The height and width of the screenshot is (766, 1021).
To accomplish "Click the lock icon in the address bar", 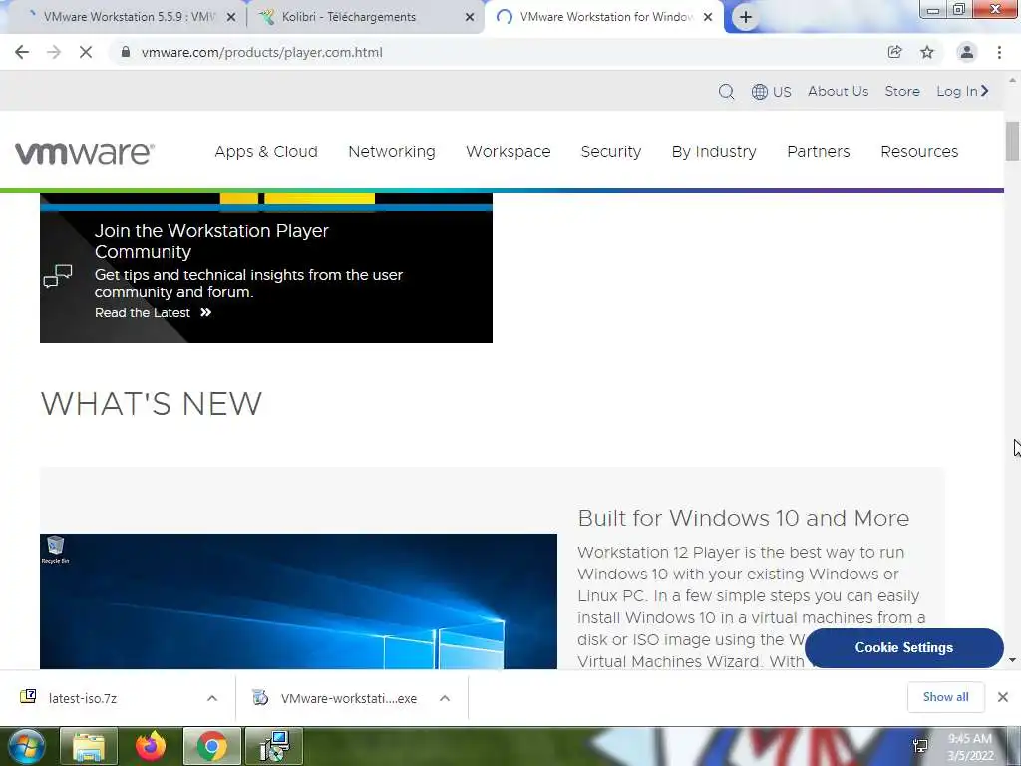I will click(x=126, y=52).
